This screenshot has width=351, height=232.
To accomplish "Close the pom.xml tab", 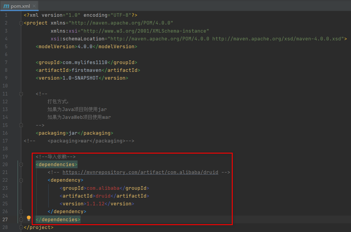I will tap(34, 6).
